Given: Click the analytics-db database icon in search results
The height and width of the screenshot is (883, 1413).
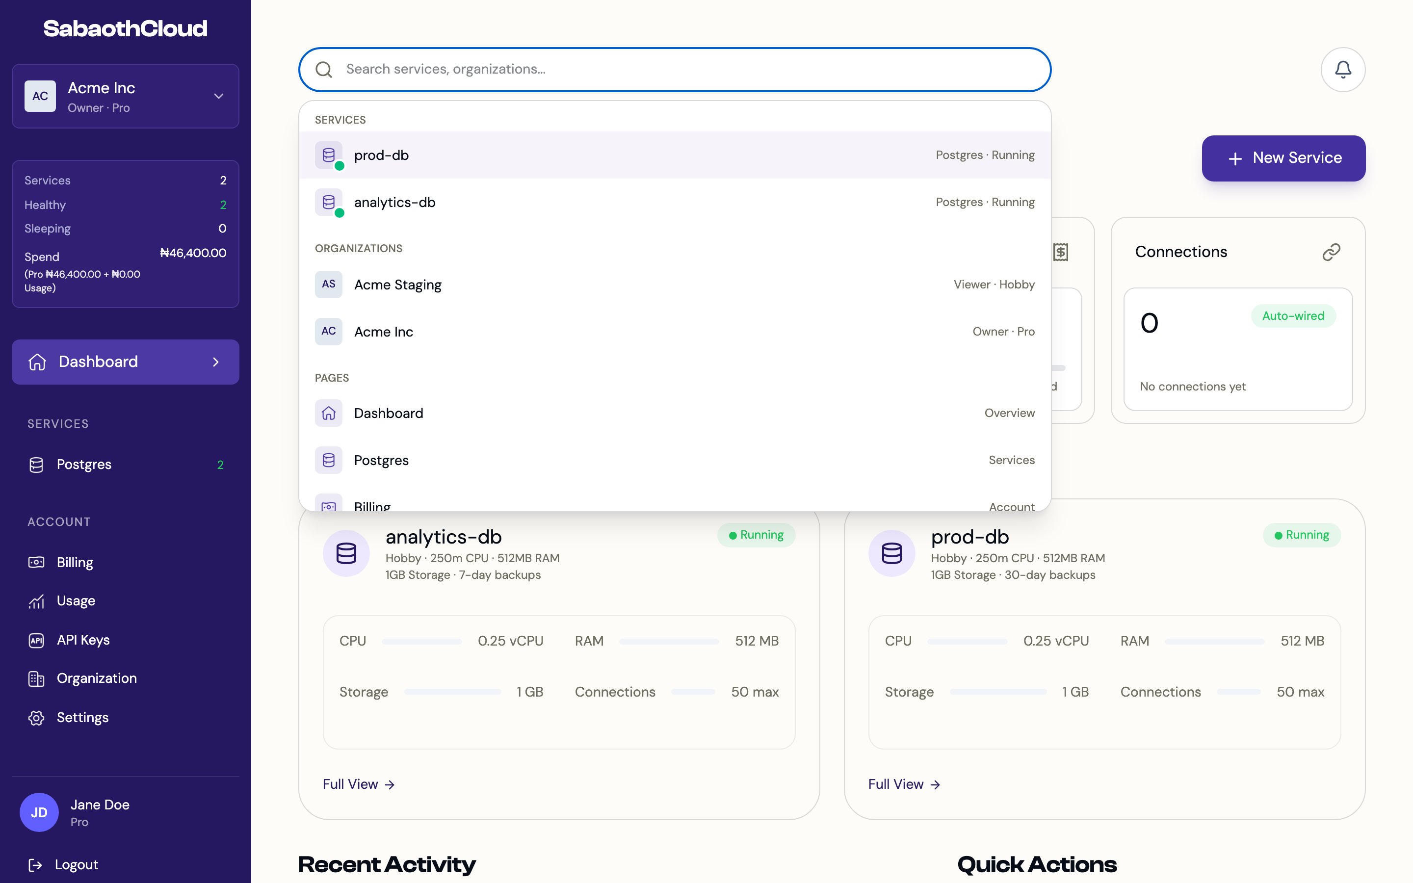Looking at the screenshot, I should [329, 202].
